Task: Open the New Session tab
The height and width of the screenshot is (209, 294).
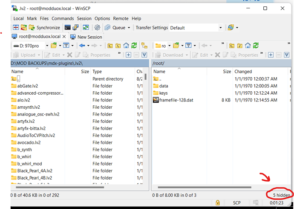Action: pos(86,37)
